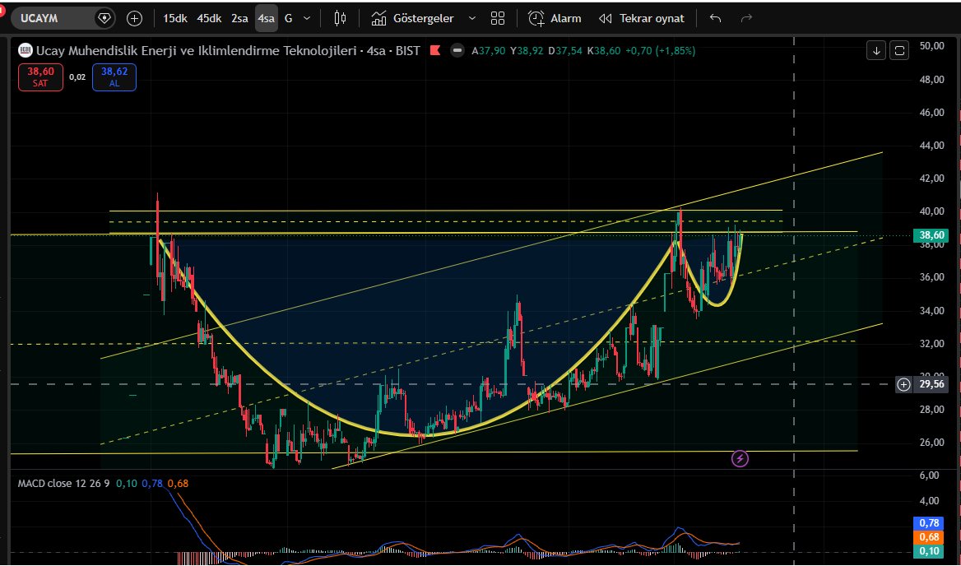Switch to the 45dk timeframe

pyautogui.click(x=209, y=18)
